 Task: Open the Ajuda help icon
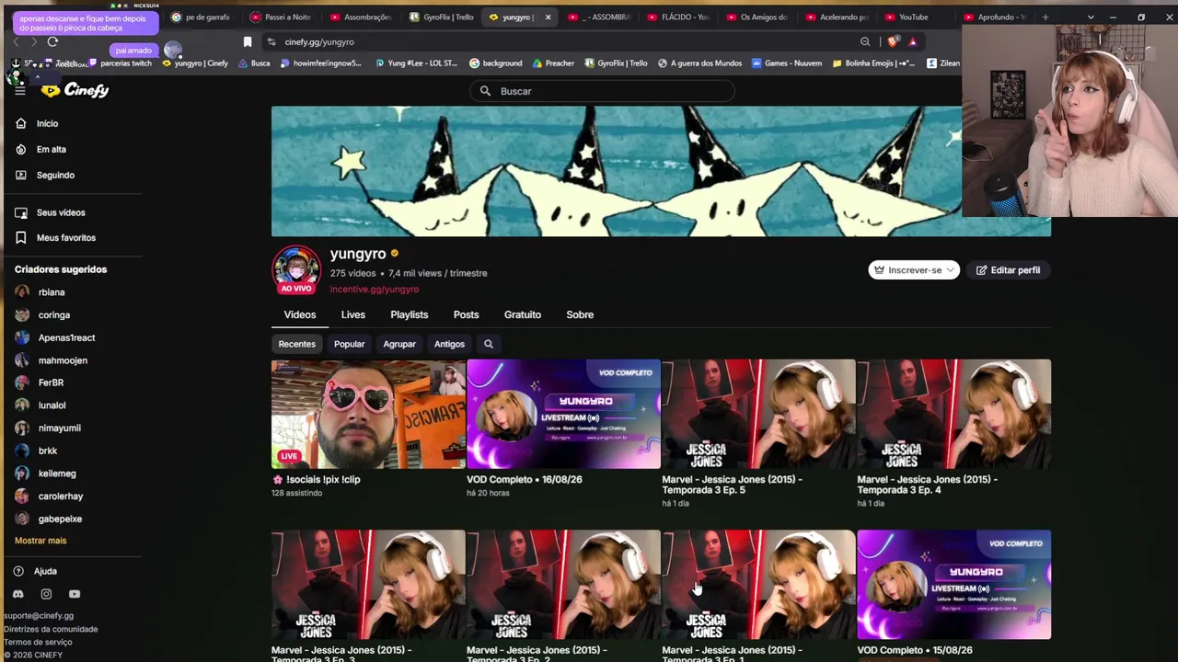(x=18, y=571)
